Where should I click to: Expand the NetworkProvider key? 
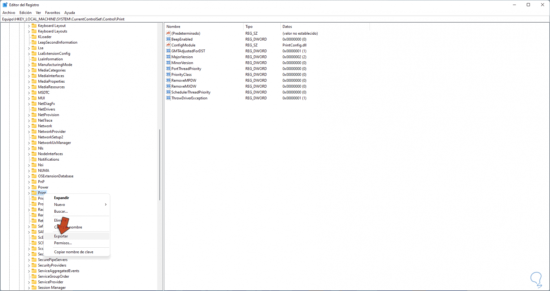pos(29,132)
